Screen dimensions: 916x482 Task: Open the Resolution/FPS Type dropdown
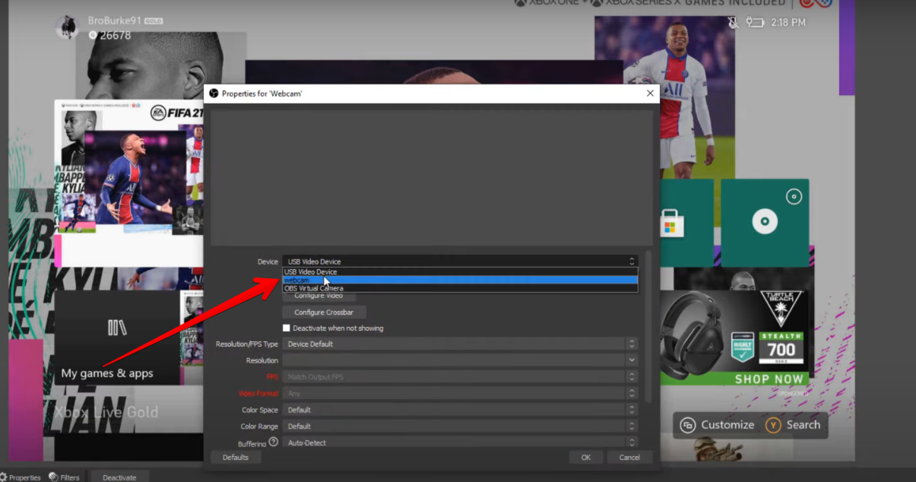[460, 344]
